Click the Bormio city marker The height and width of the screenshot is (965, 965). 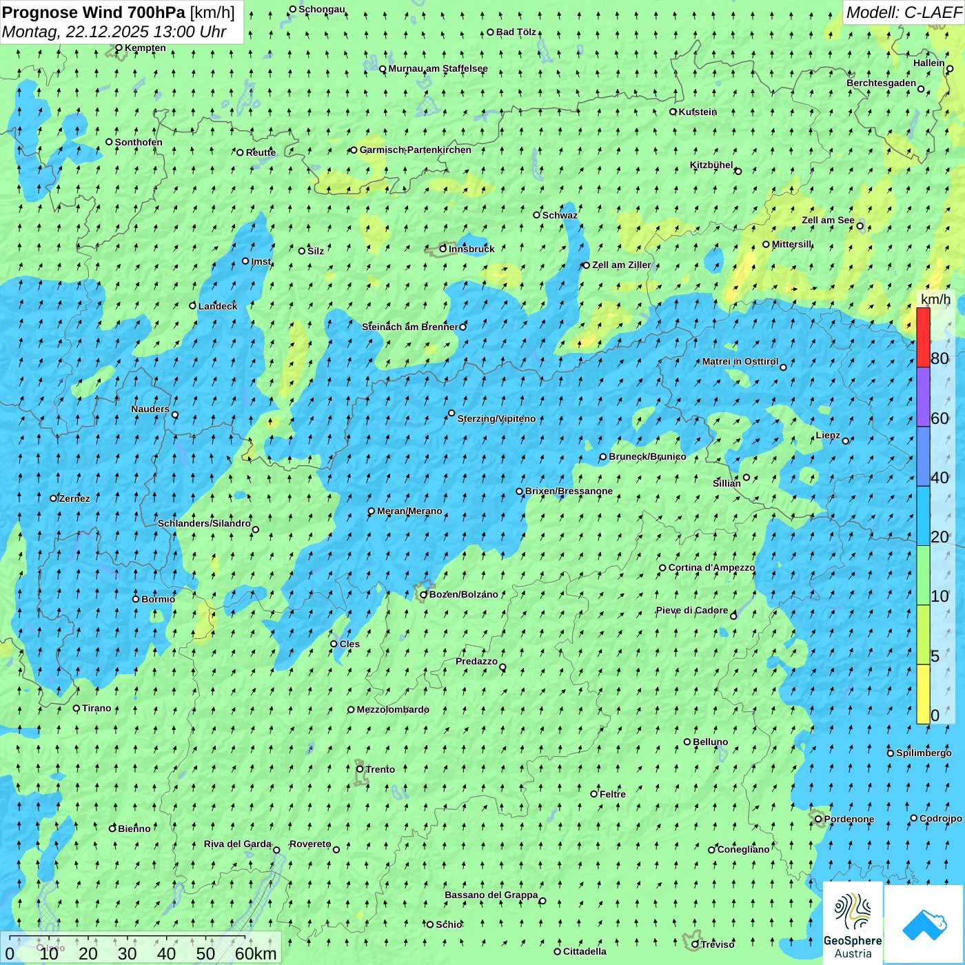[136, 598]
